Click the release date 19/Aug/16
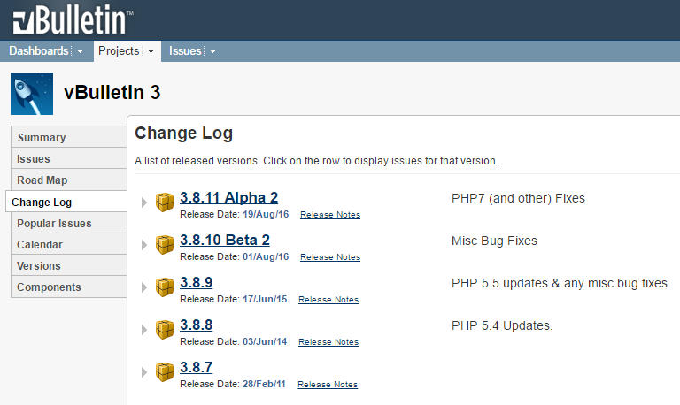The height and width of the screenshot is (405, 680). point(266,214)
